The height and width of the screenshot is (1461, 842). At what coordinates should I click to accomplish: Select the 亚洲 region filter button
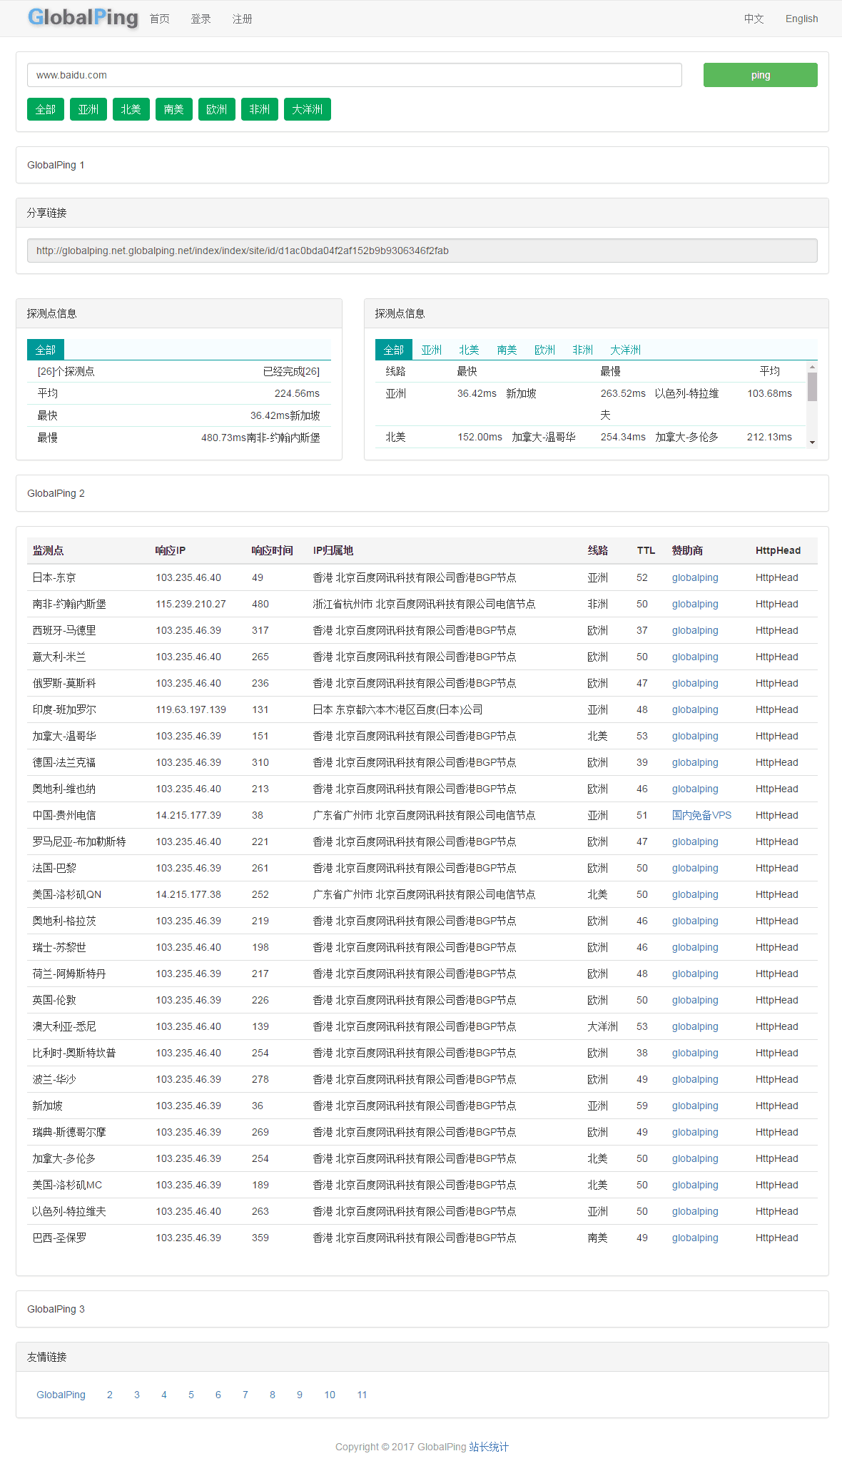click(x=88, y=109)
